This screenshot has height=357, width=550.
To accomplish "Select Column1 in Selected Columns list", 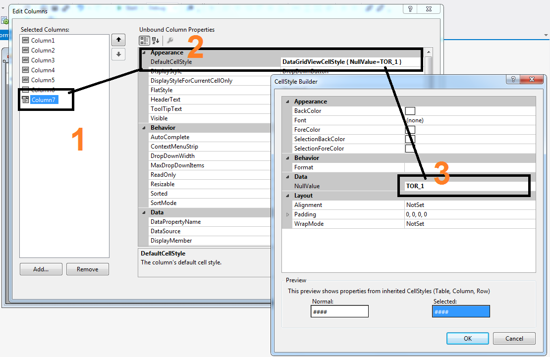I will pyautogui.click(x=43, y=40).
